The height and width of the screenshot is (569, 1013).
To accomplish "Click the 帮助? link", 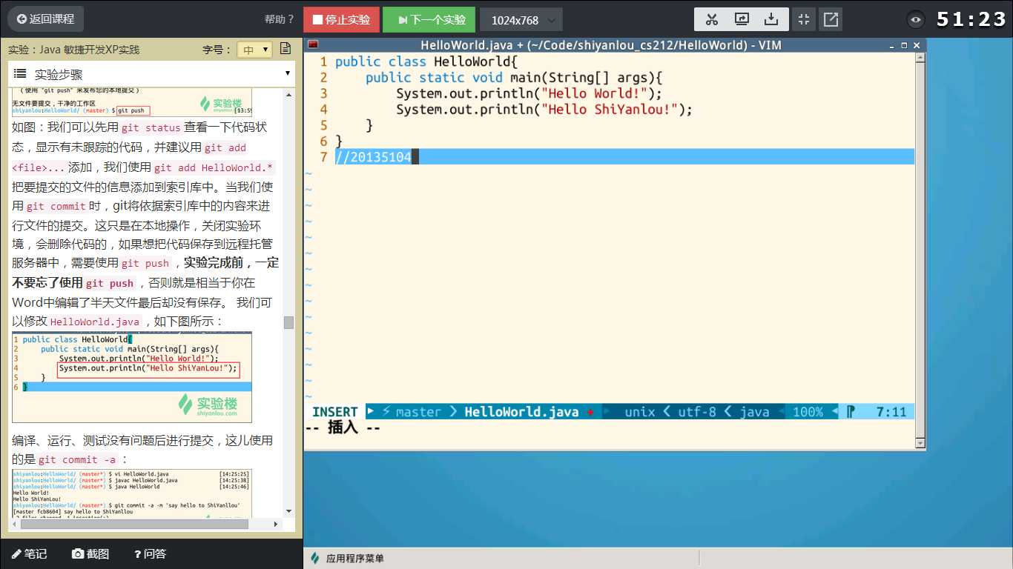I will click(280, 20).
